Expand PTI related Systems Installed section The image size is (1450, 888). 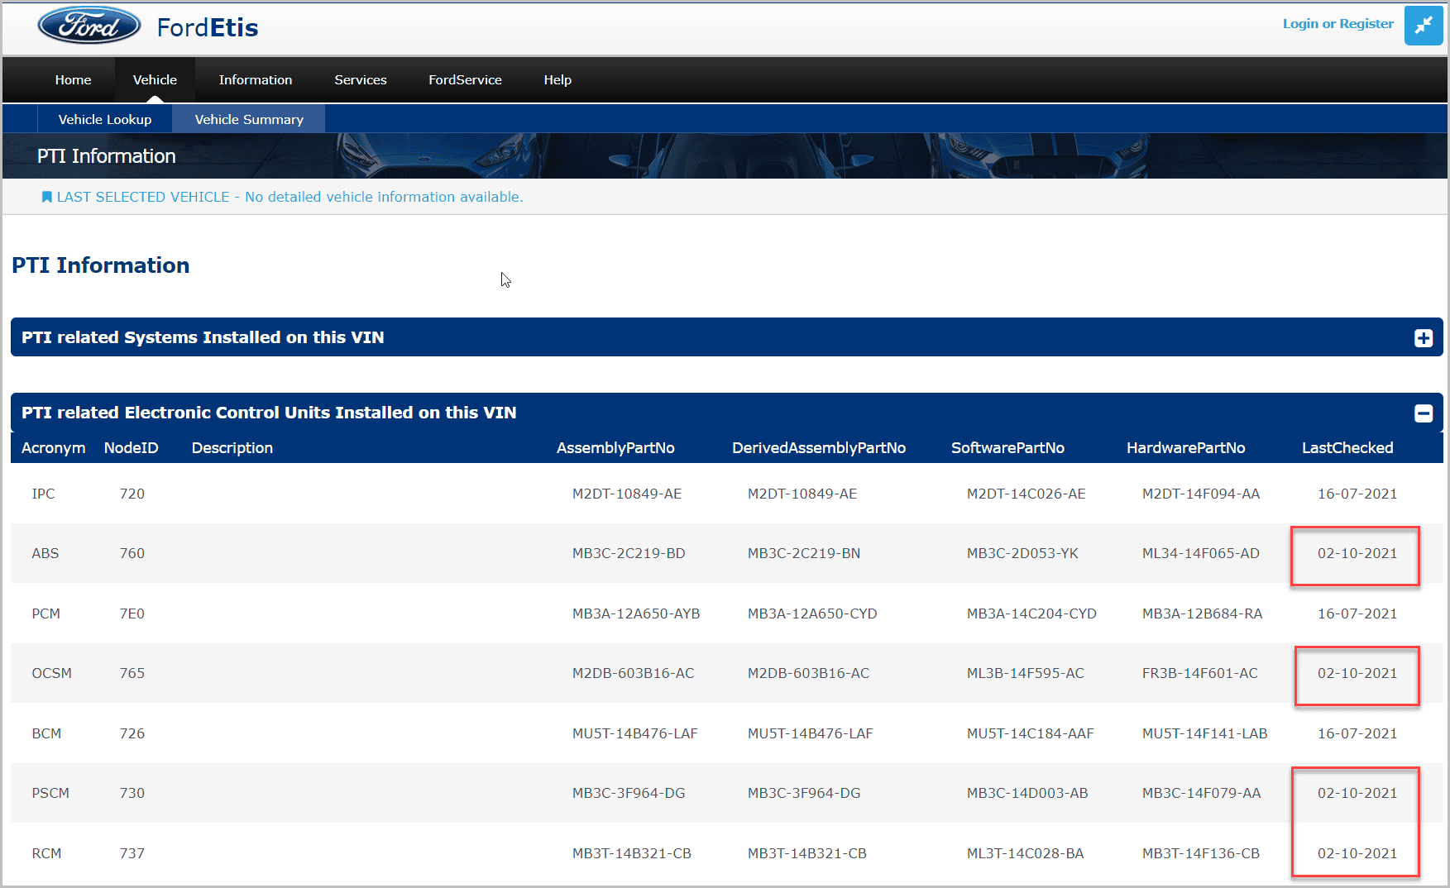click(1423, 337)
